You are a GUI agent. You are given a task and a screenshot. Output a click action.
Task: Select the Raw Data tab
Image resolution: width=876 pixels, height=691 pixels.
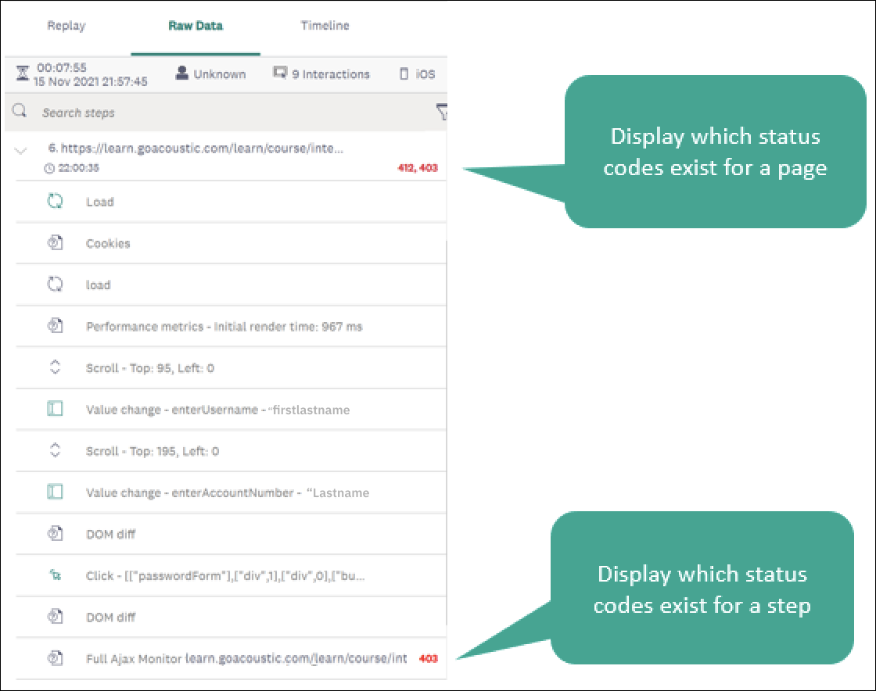click(196, 26)
